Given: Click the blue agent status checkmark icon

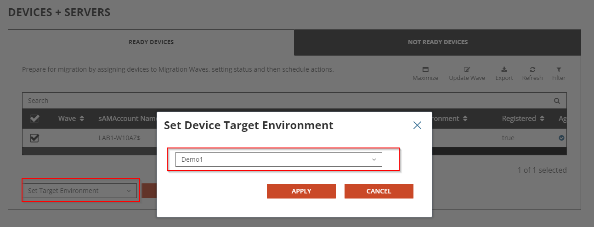Looking at the screenshot, I should tap(561, 138).
